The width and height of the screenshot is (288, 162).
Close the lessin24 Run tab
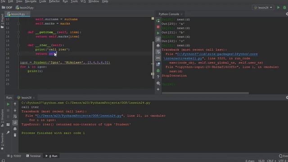pyautogui.click(x=34, y=98)
